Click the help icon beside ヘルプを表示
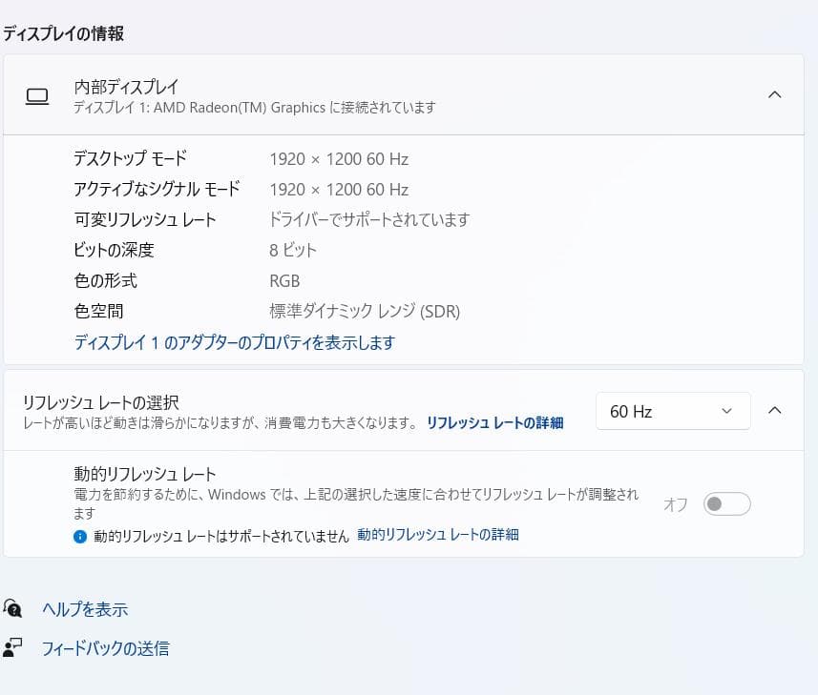 point(12,609)
